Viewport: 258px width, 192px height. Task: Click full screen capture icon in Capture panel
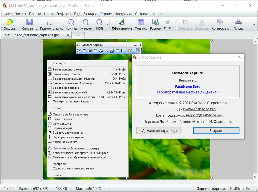(106, 51)
